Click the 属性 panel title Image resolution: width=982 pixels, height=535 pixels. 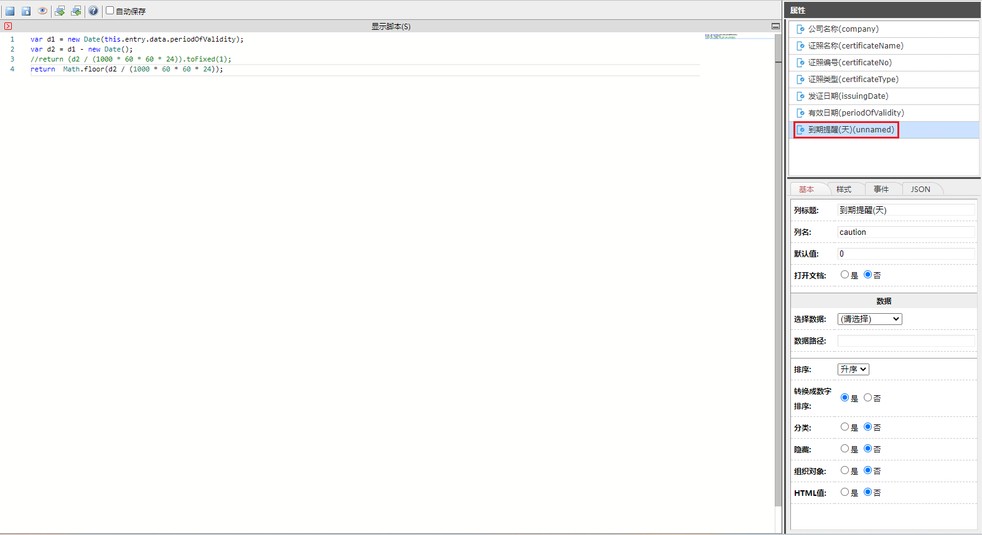pyautogui.click(x=798, y=10)
